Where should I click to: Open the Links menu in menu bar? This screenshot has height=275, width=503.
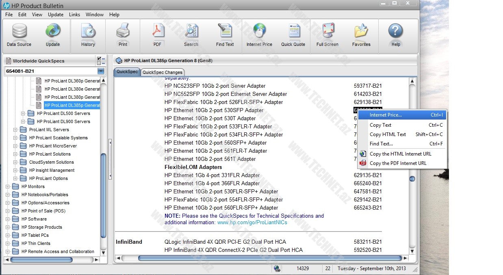pyautogui.click(x=74, y=15)
